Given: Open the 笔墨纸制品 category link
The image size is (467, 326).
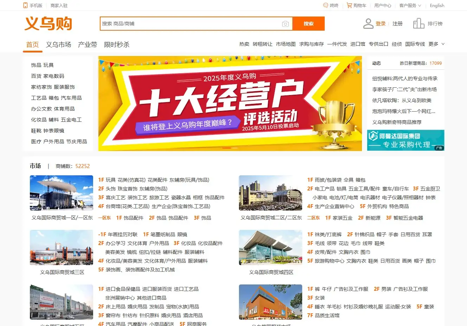Looking at the screenshot, I should [163, 234].
